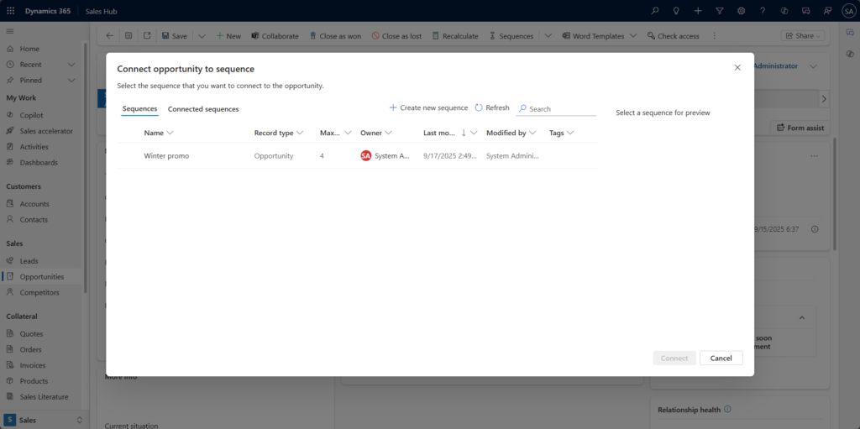Expand the Tags column dropdown
The image size is (860, 429).
[x=570, y=133]
